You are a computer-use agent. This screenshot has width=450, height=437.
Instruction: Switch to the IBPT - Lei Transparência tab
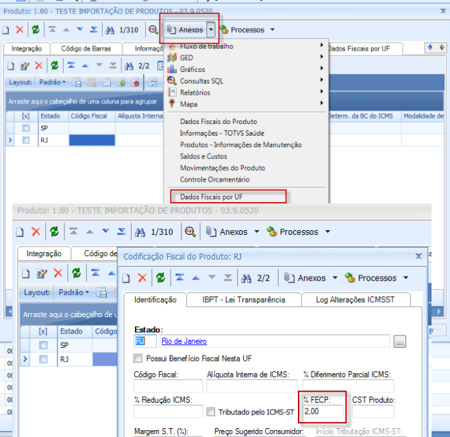(x=244, y=300)
